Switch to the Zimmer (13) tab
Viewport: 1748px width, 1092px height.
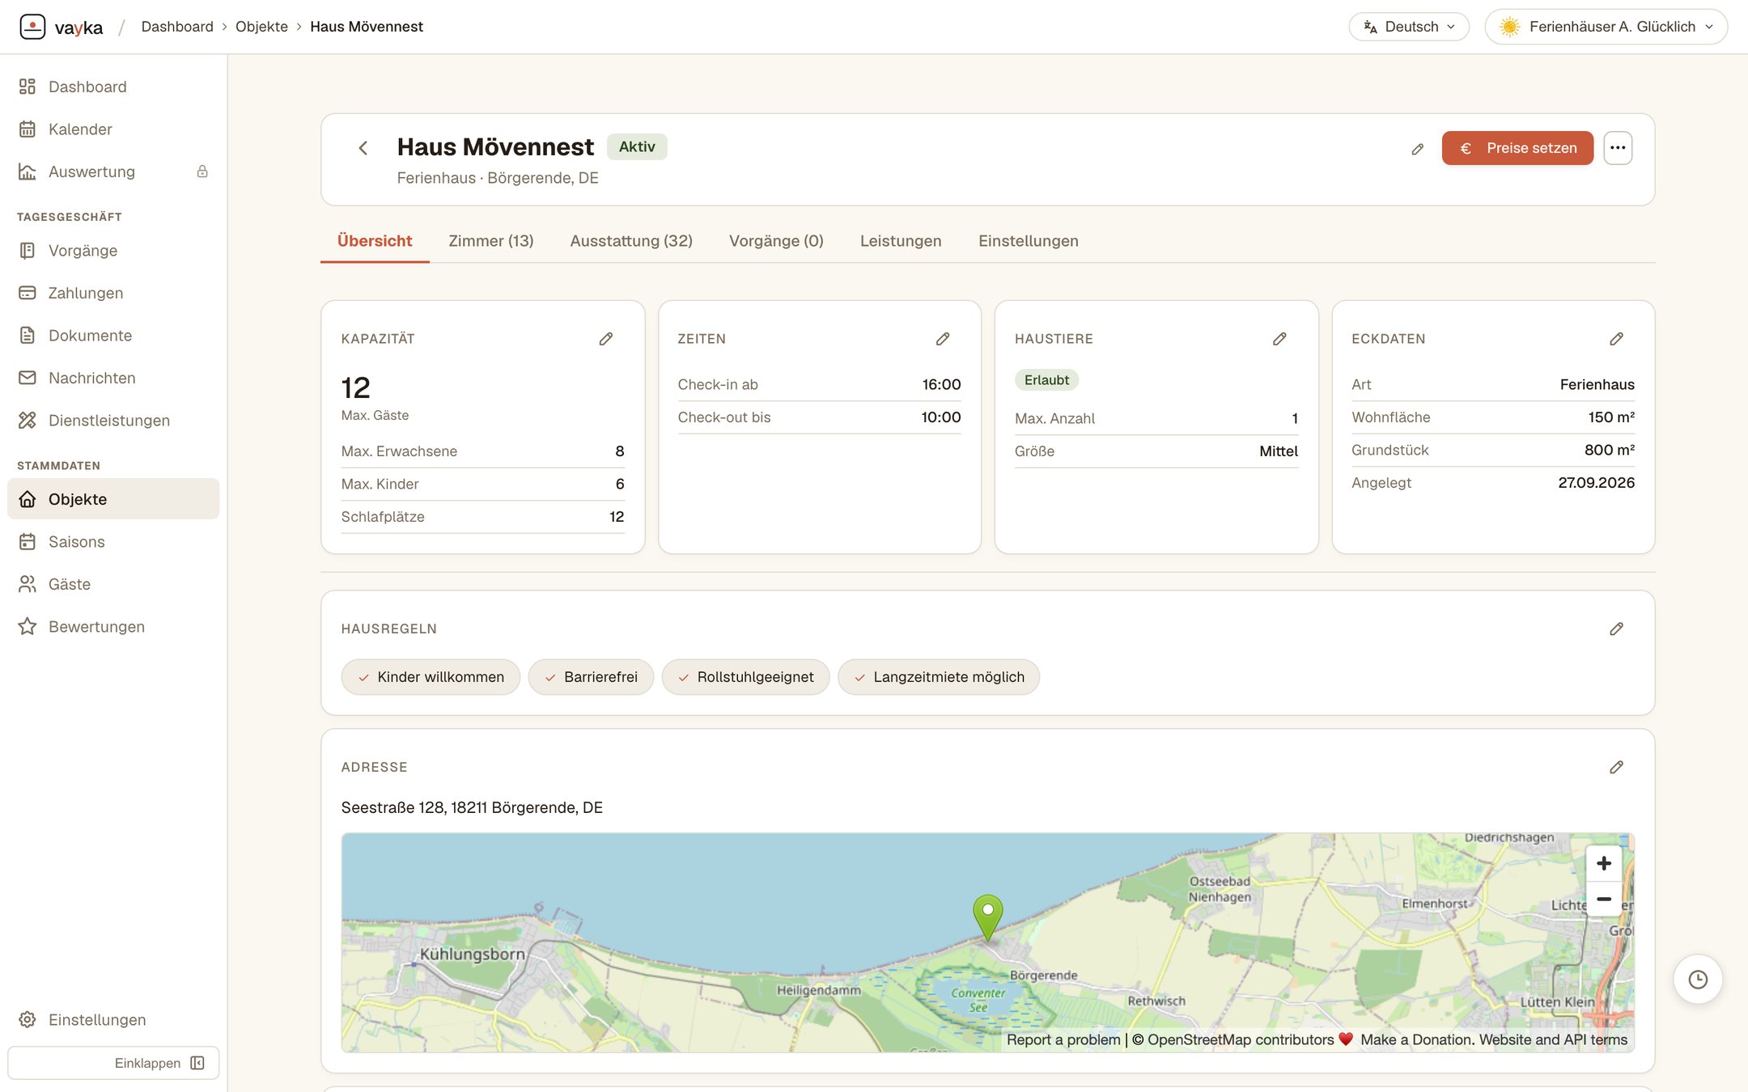(x=490, y=241)
